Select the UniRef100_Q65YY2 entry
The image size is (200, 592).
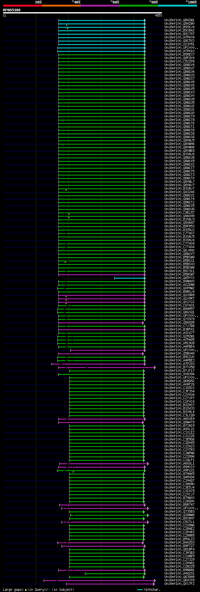(x=179, y=278)
